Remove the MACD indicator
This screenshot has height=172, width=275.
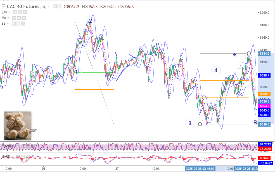click(x=28, y=157)
